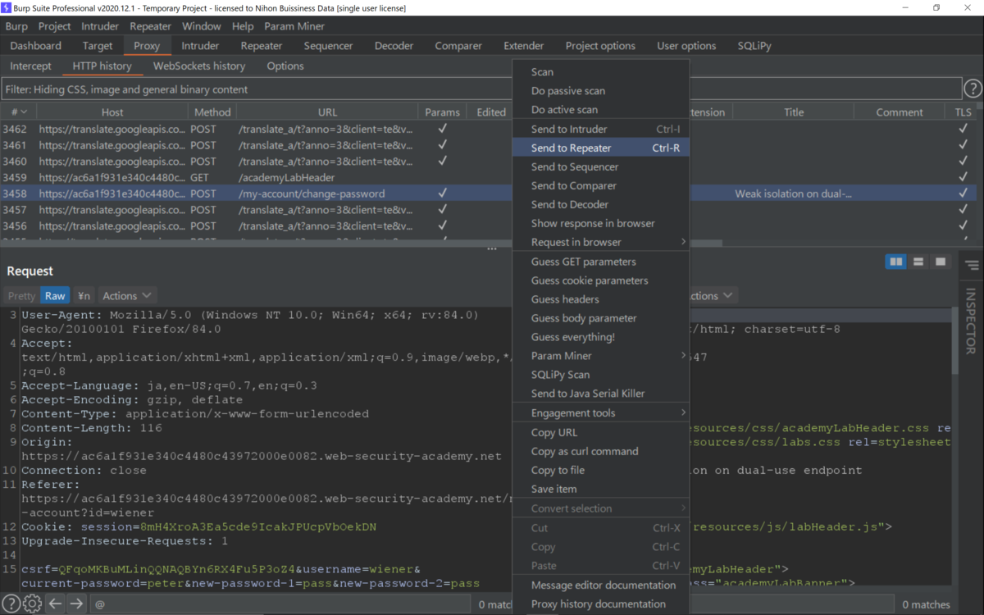Select Do passive scan
This screenshot has height=615, width=984.
tap(600, 91)
